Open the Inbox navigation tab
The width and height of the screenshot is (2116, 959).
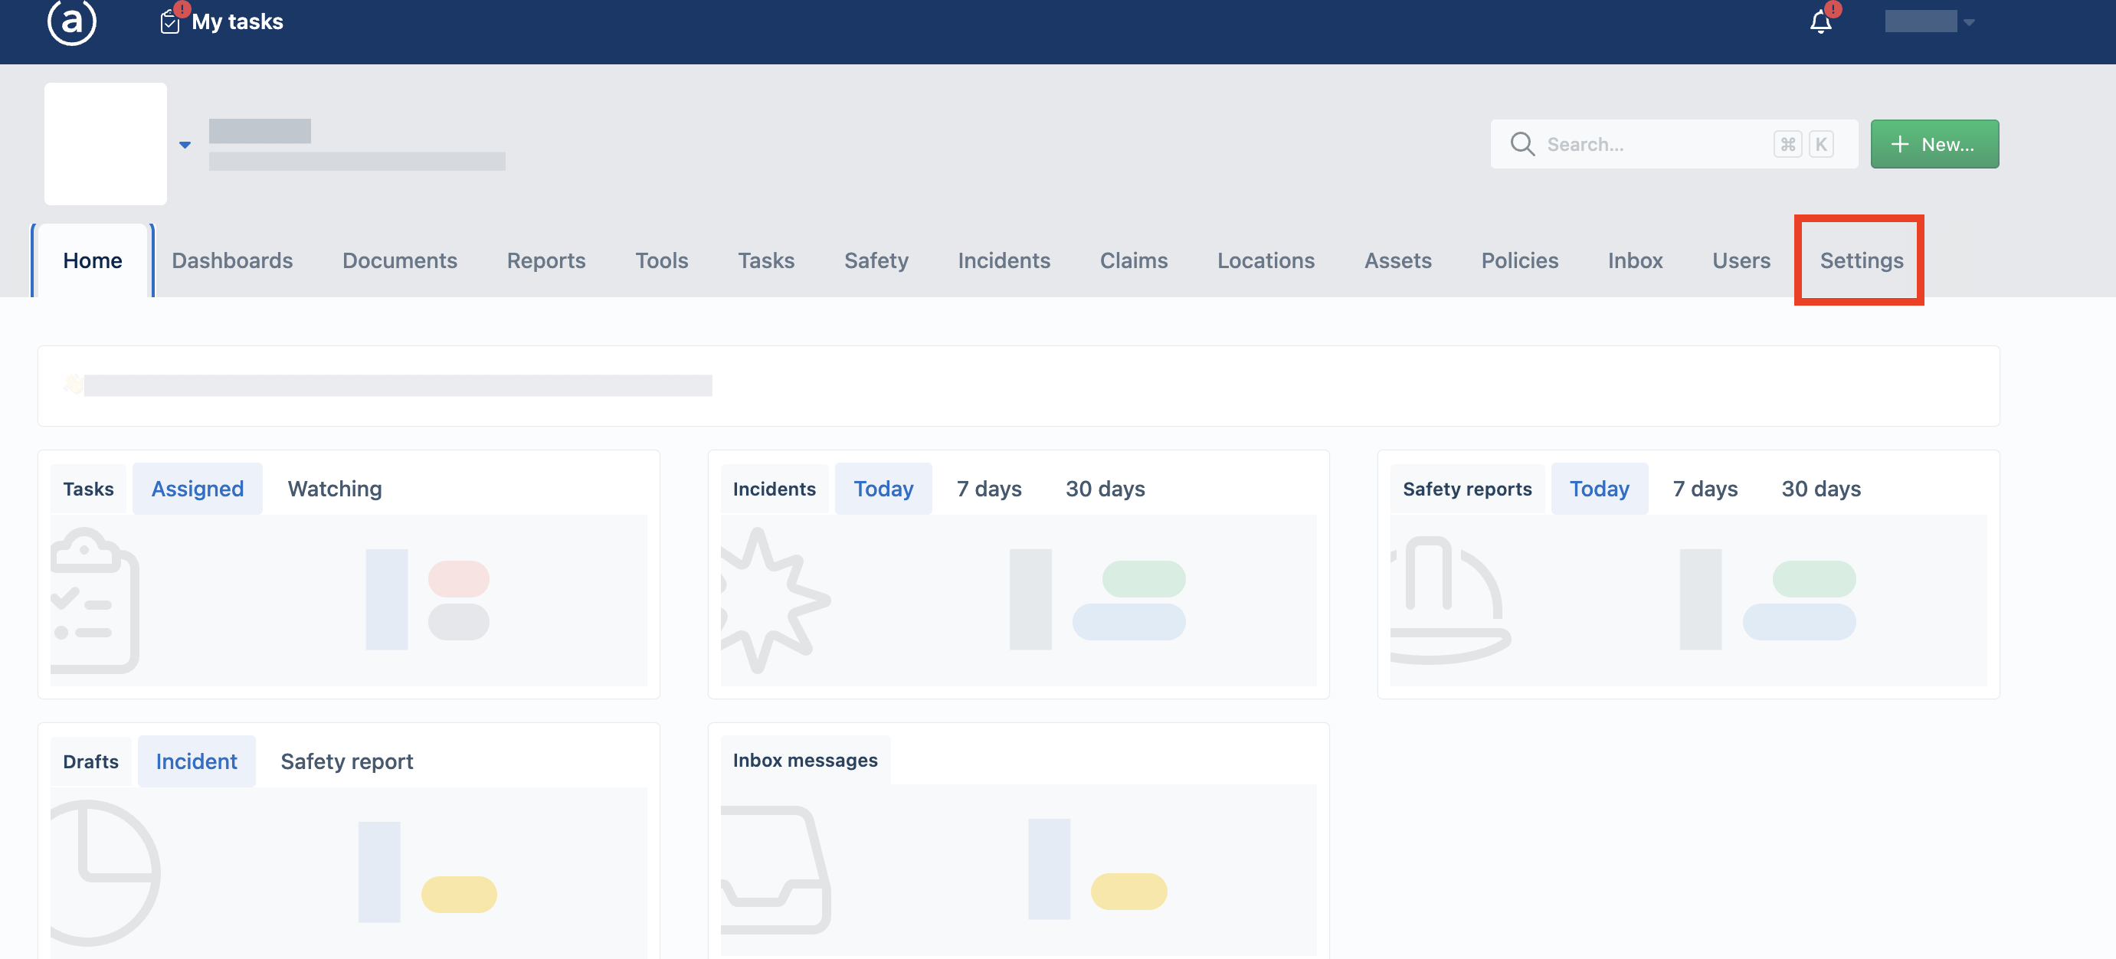pos(1635,260)
